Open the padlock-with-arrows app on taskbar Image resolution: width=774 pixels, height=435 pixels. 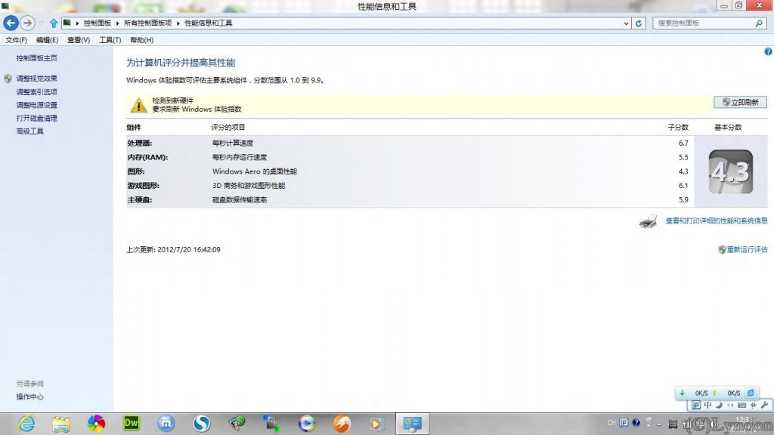[x=271, y=423]
